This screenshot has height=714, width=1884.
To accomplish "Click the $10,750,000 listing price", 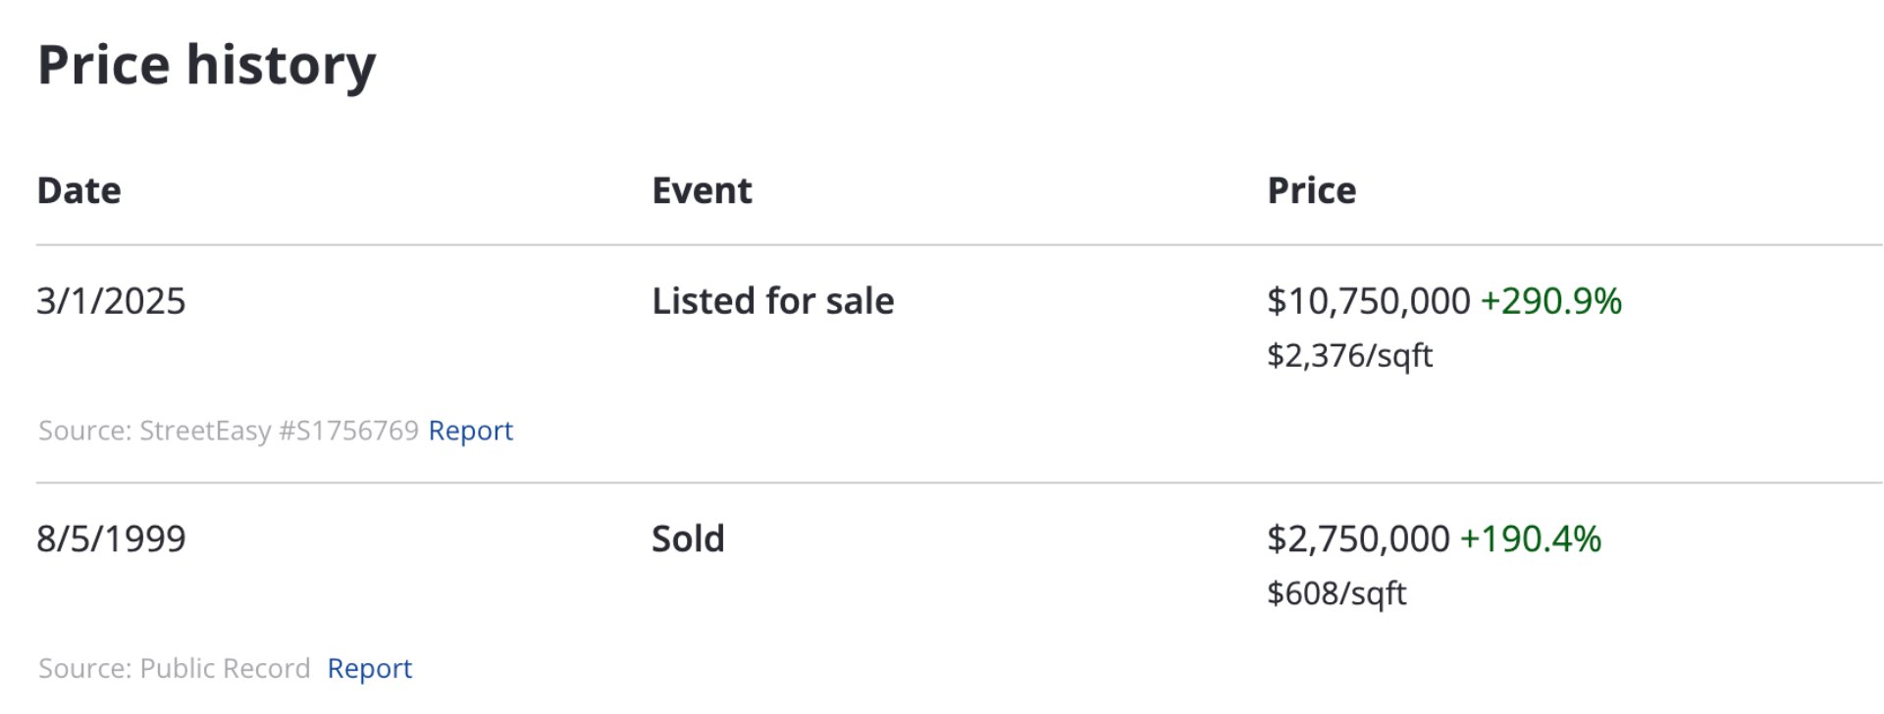I will [x=1369, y=301].
